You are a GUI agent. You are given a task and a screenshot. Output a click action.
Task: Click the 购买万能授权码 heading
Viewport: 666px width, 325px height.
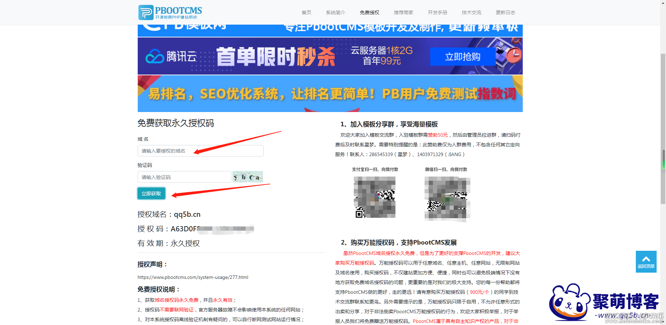[399, 242]
